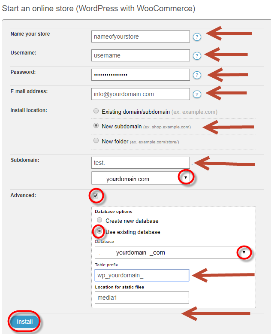Viewport: 271px width, 334px height.
Task: Click the 'New subdomain' label text
Action: point(122,126)
